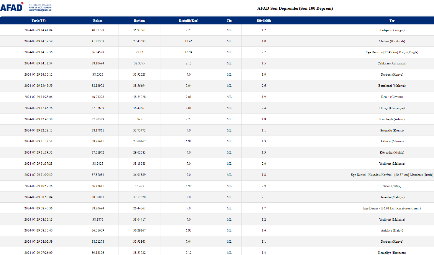434x255 pixels.
Task: Select Ege Denizi Datça (Muğla) location
Action: [x=392, y=52]
